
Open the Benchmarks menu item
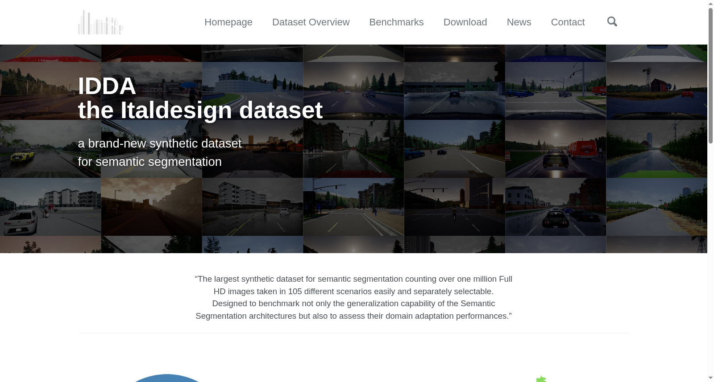396,22
